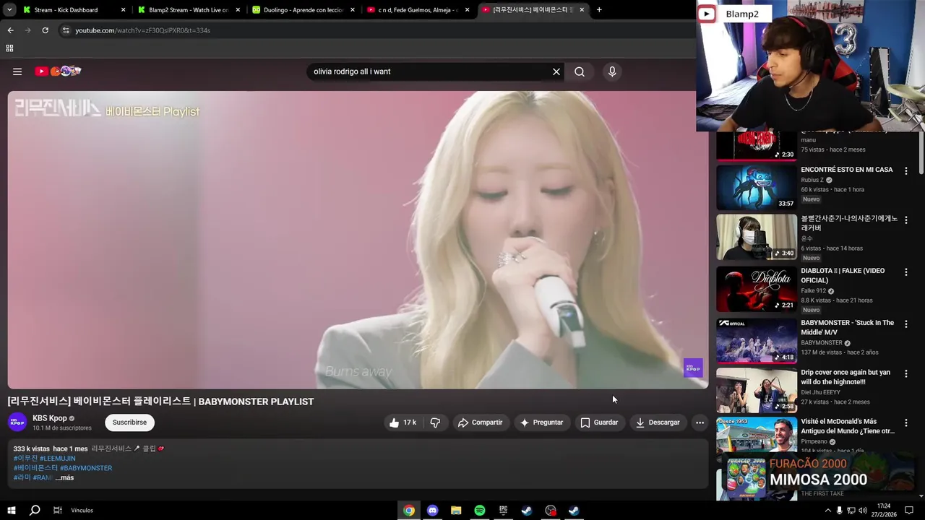
Task: Close the Kick Dashboard tab
Action: pyautogui.click(x=123, y=10)
